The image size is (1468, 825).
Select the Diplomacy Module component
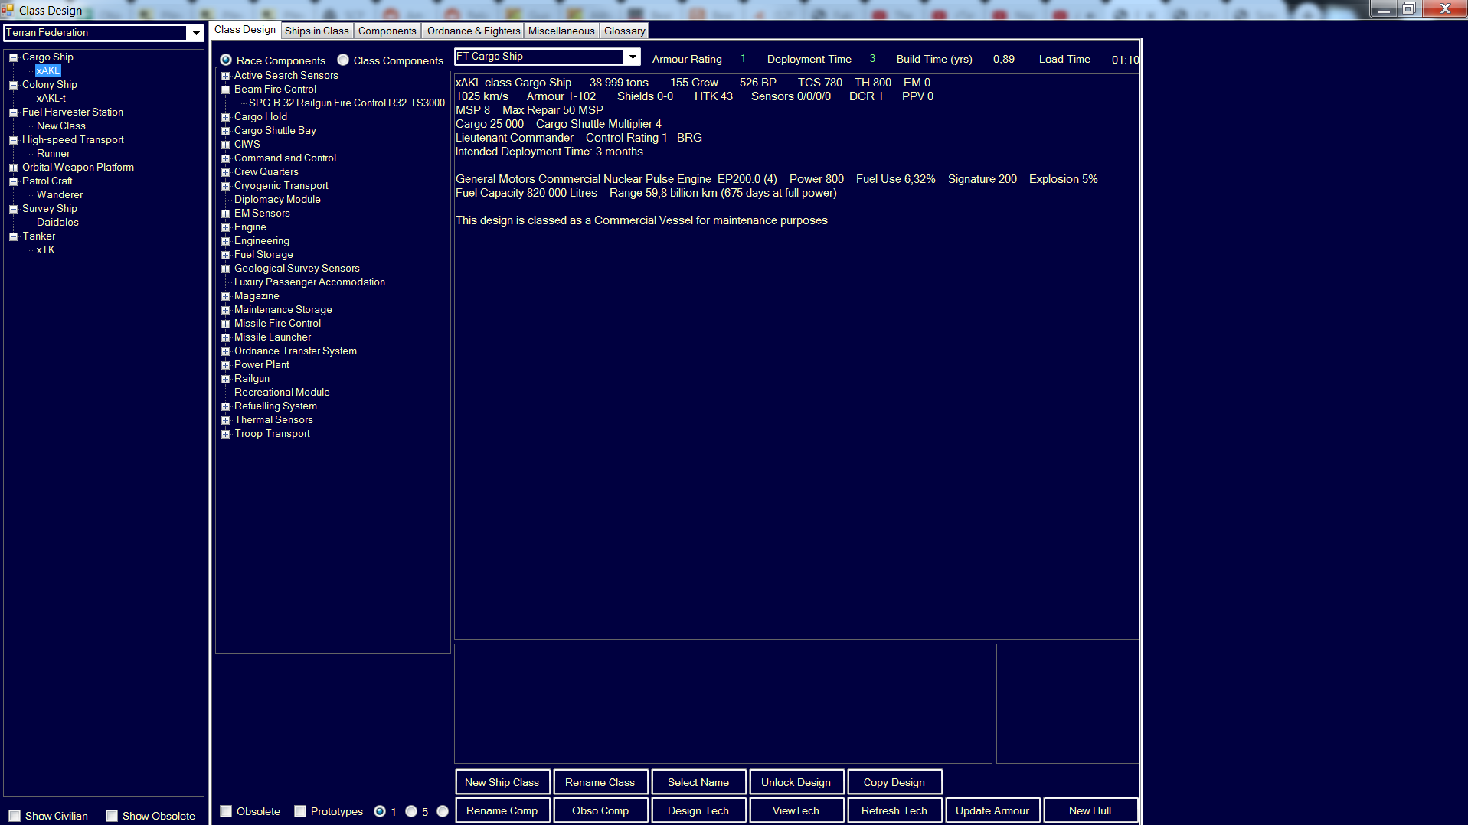[277, 200]
